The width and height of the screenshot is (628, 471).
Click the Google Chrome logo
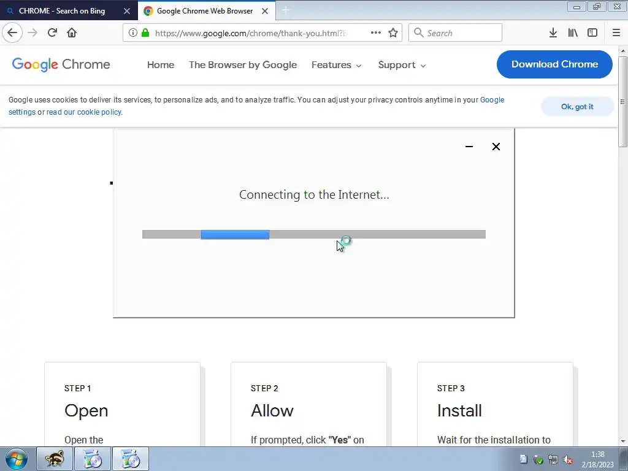click(61, 64)
